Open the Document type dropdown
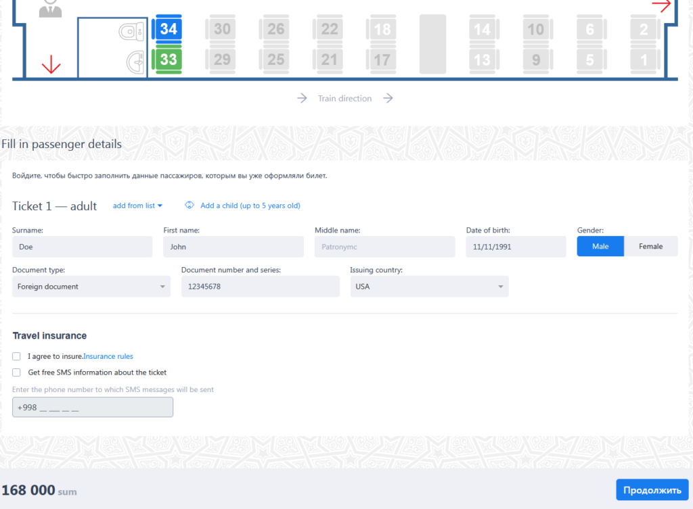The width and height of the screenshot is (693, 509). [x=91, y=286]
